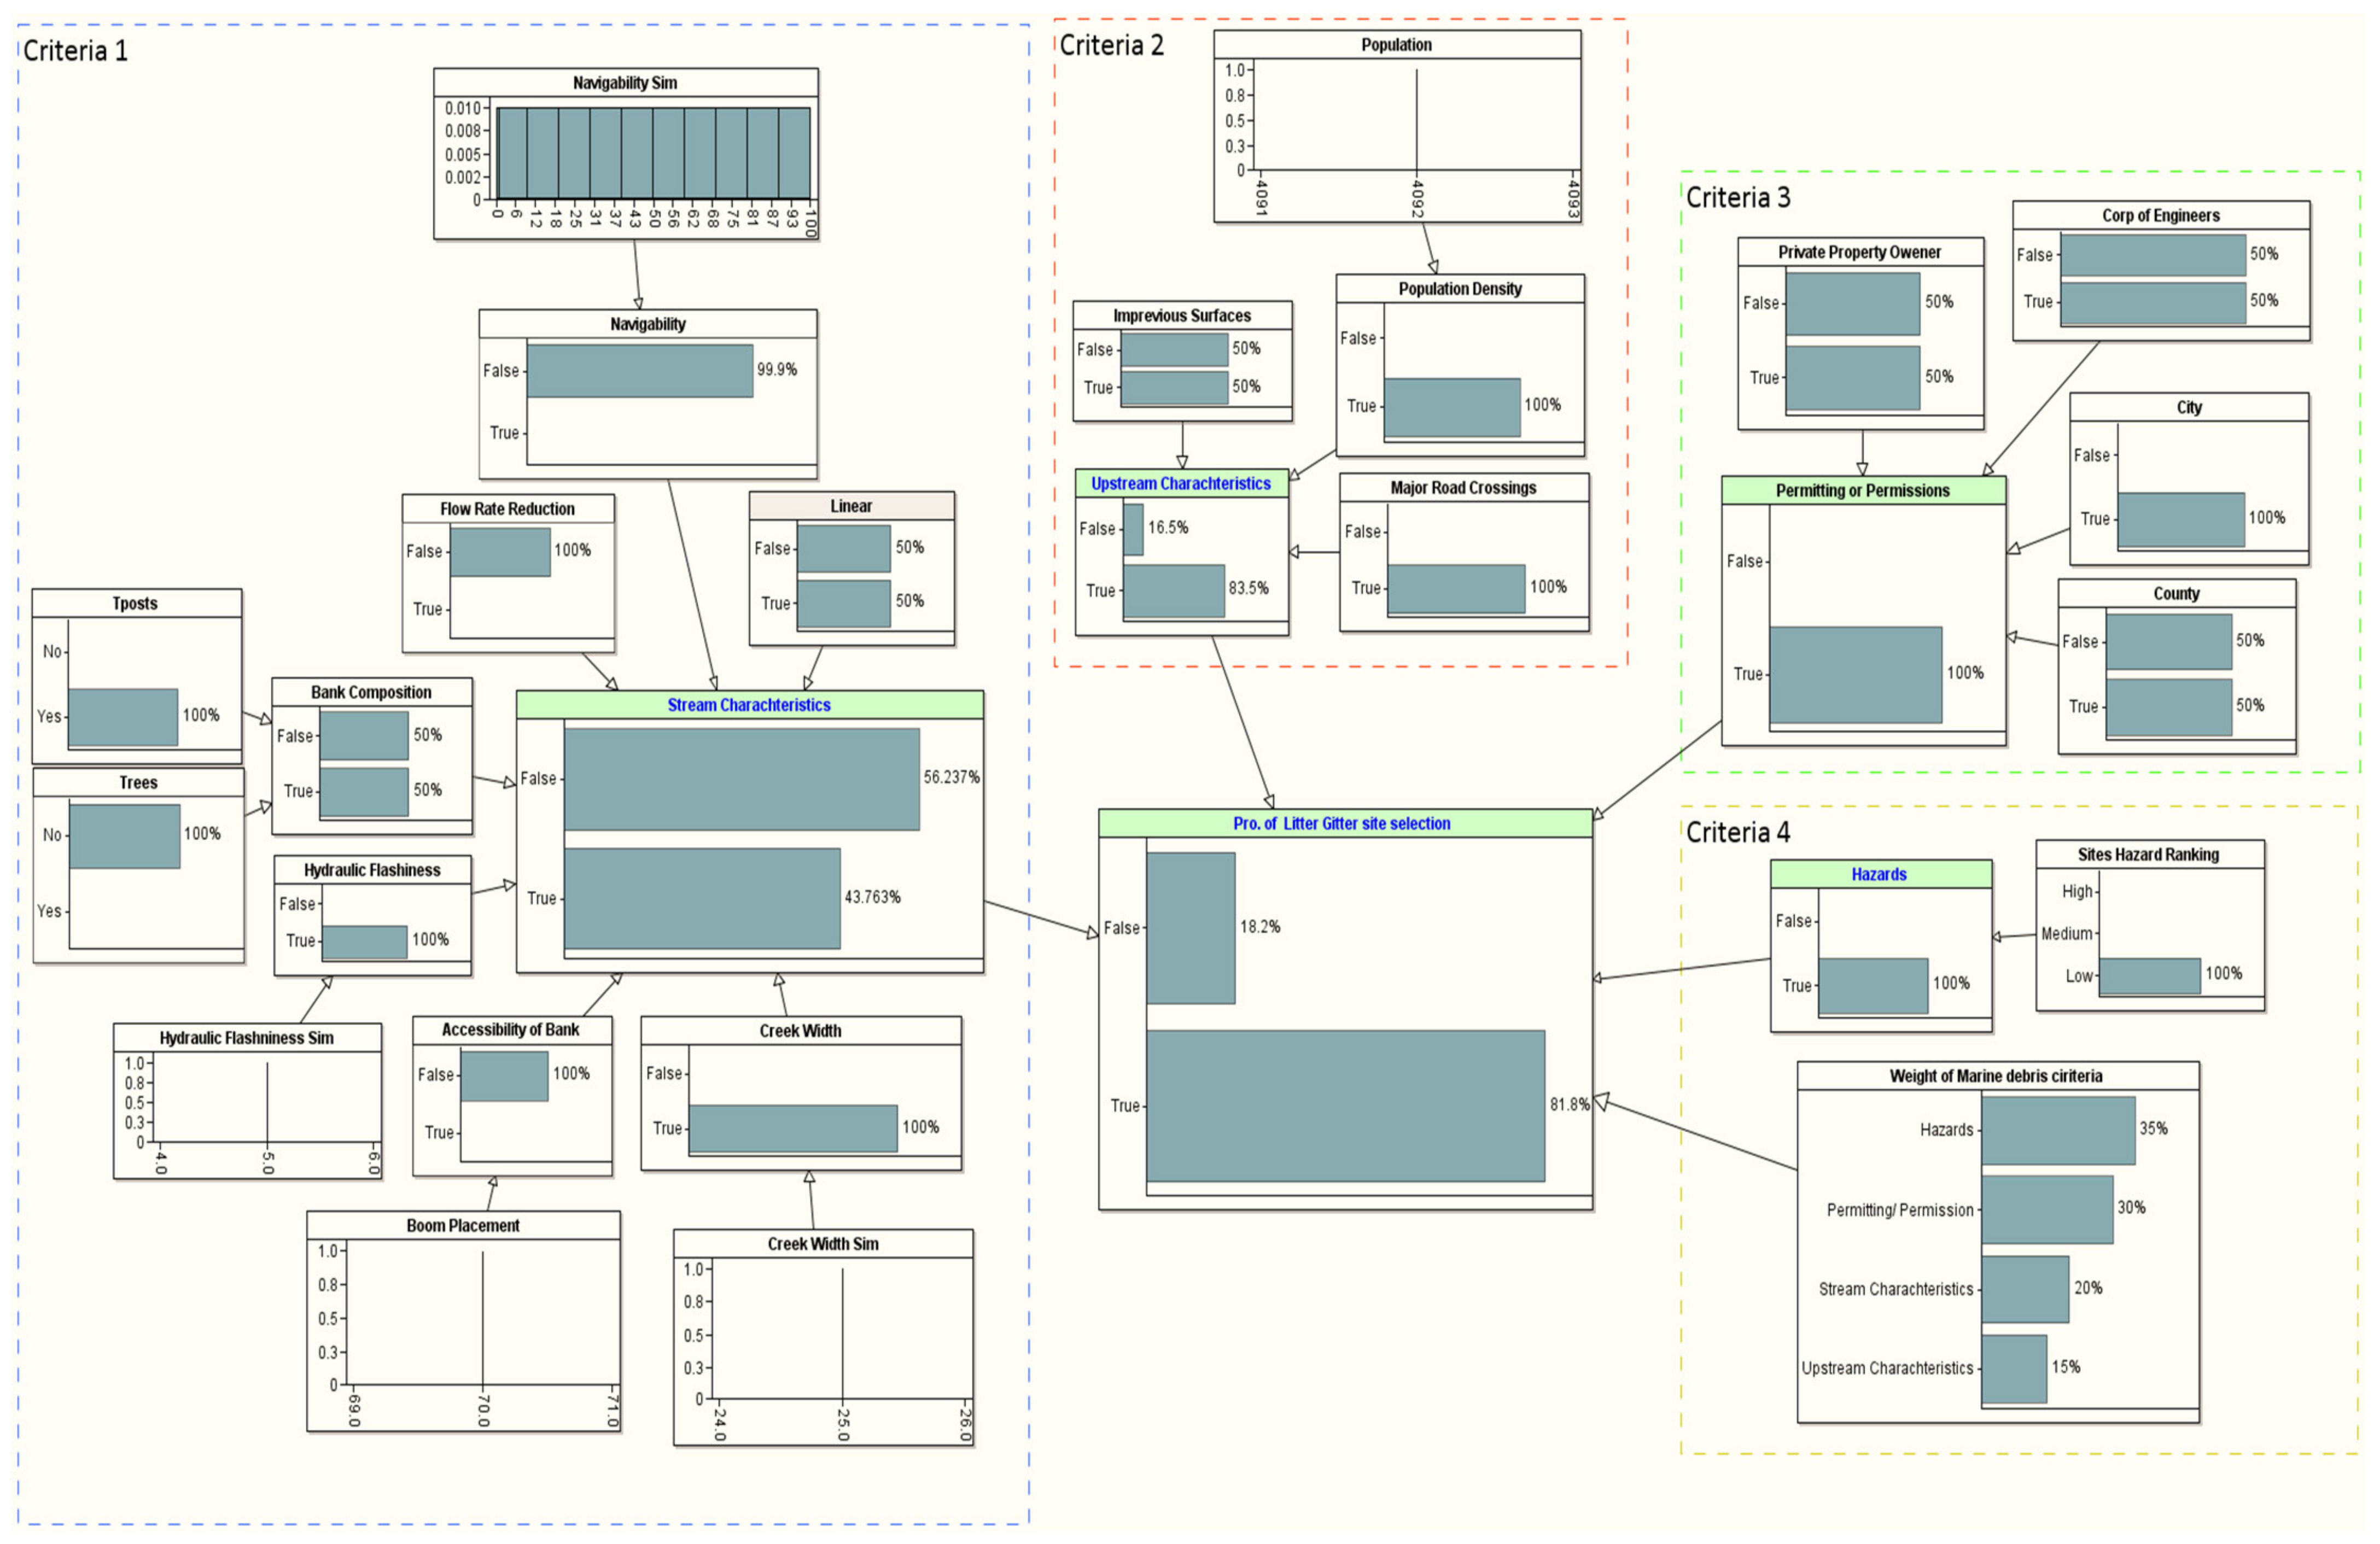Select the Tposts node title
Viewport: 2380px width, 1544px height.
135,604
